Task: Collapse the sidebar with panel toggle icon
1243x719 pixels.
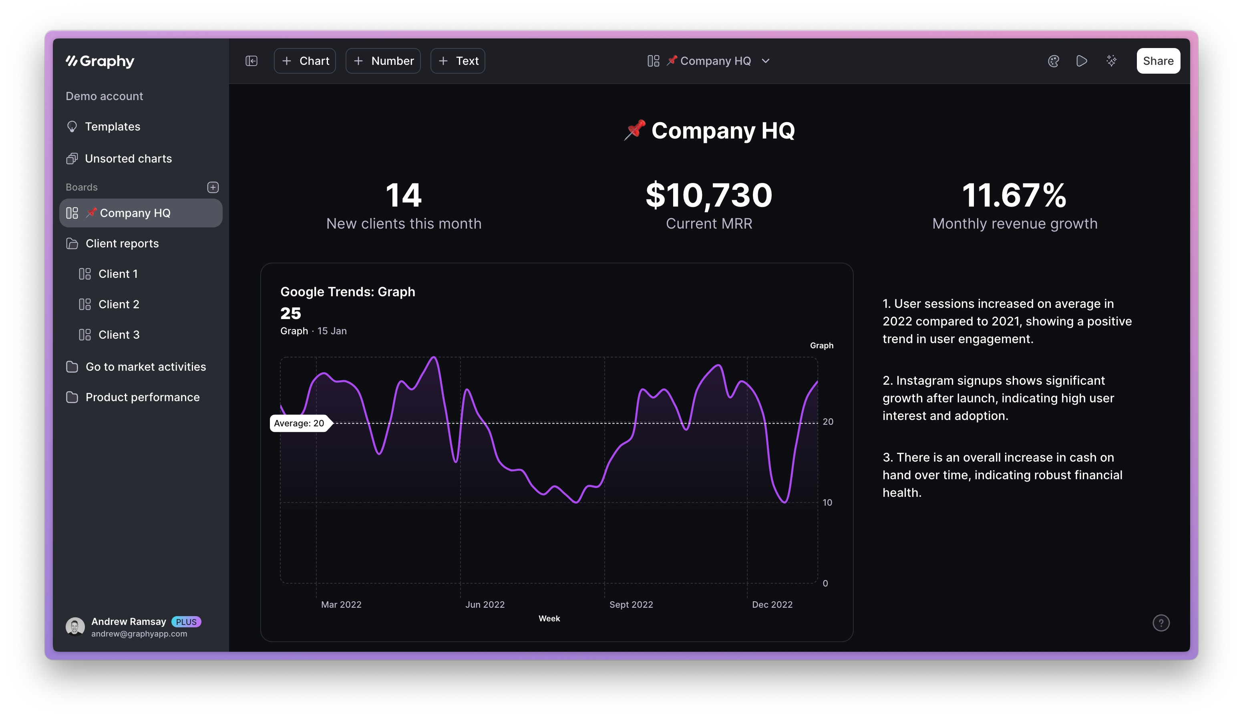Action: (x=251, y=61)
